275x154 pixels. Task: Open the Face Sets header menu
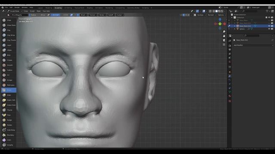pyautogui.click(x=46, y=11)
